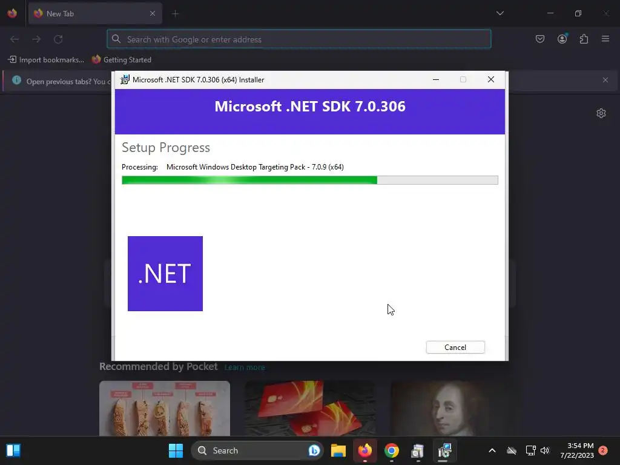Viewport: 620px width, 465px height.
Task: Open the salmon fillets Pocket story
Action: pos(165,408)
